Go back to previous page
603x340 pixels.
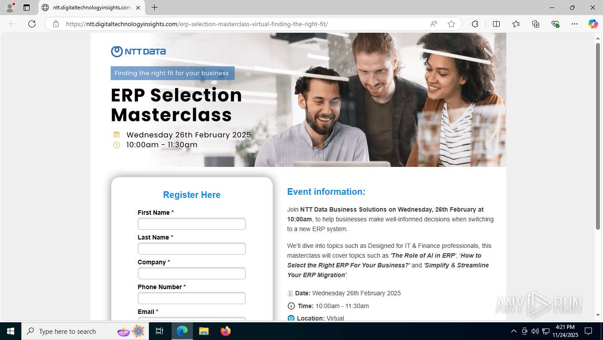(x=12, y=24)
